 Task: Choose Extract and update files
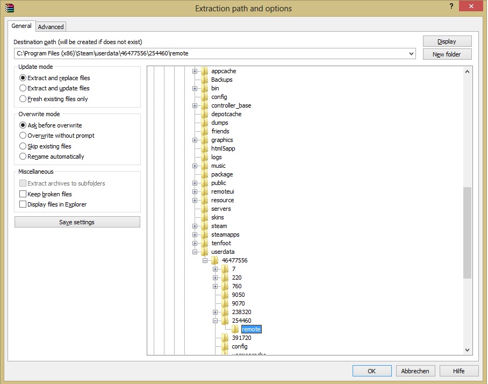54,88
